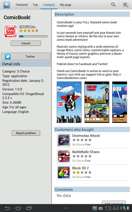
Task: Cancel the ComicBook! download
Action: [26, 43]
